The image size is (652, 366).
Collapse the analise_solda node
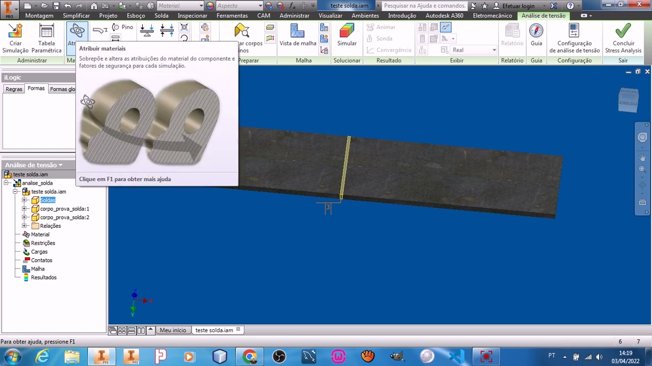6,183
